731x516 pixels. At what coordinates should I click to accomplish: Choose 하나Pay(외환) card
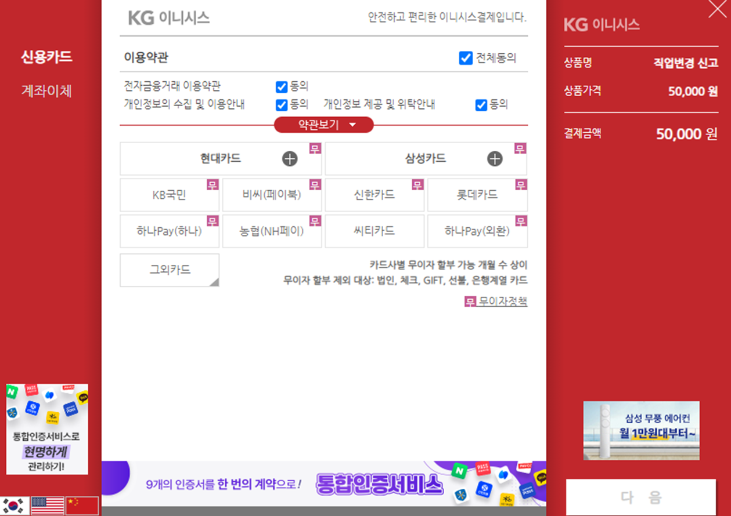[x=477, y=231]
